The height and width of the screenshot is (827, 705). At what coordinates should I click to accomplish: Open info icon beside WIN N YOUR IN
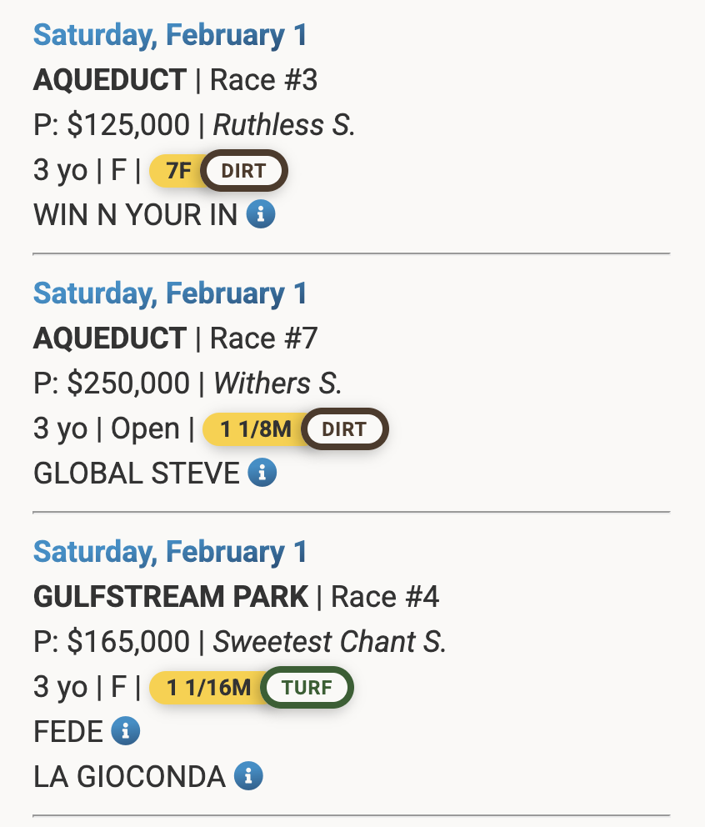tap(261, 215)
